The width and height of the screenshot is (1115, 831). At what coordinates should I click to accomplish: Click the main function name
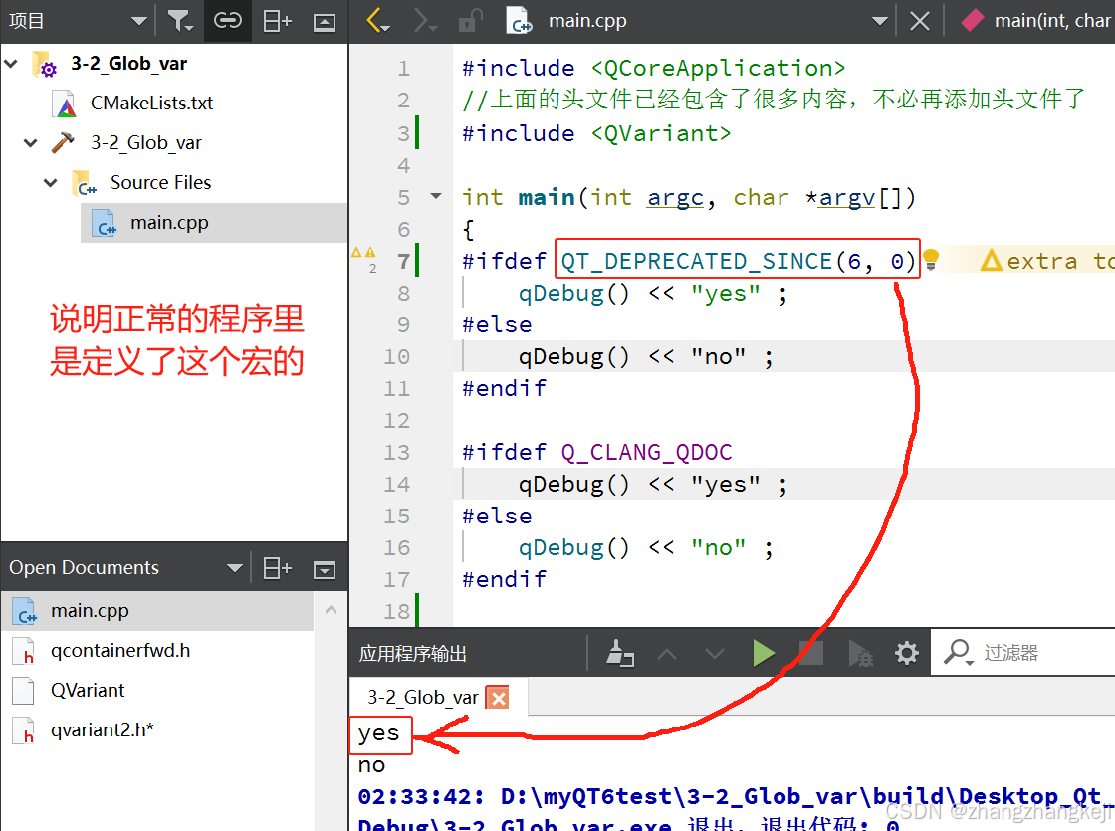click(x=547, y=197)
